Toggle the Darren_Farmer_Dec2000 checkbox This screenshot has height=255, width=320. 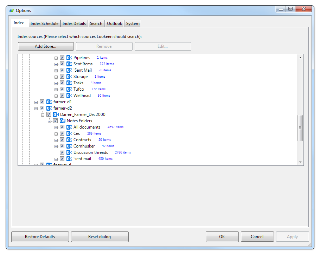click(x=49, y=115)
